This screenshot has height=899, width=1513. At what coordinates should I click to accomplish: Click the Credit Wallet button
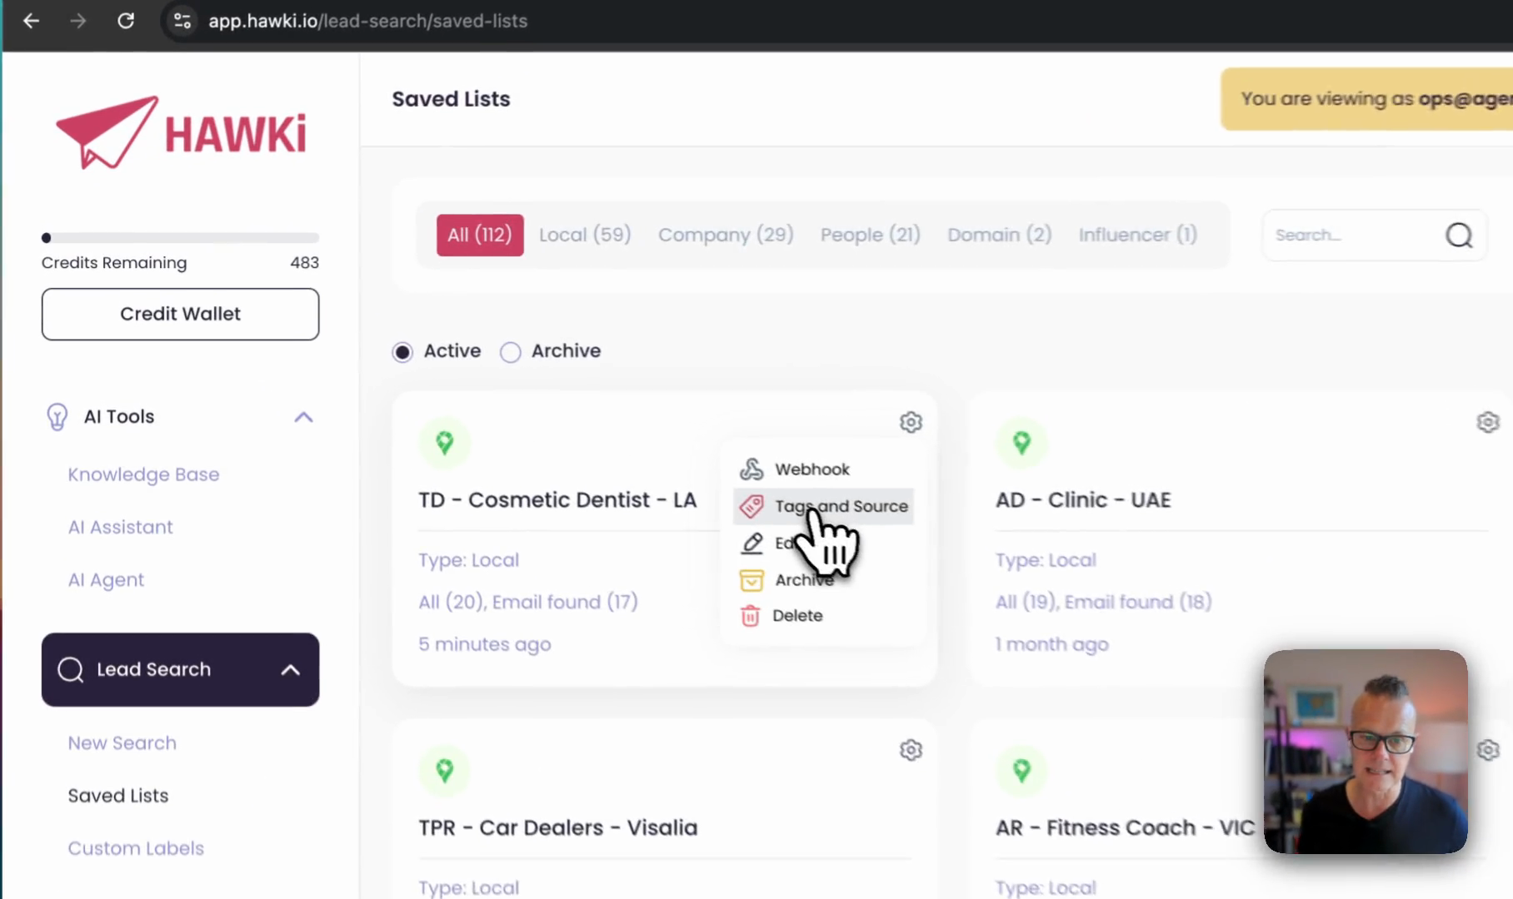point(180,314)
